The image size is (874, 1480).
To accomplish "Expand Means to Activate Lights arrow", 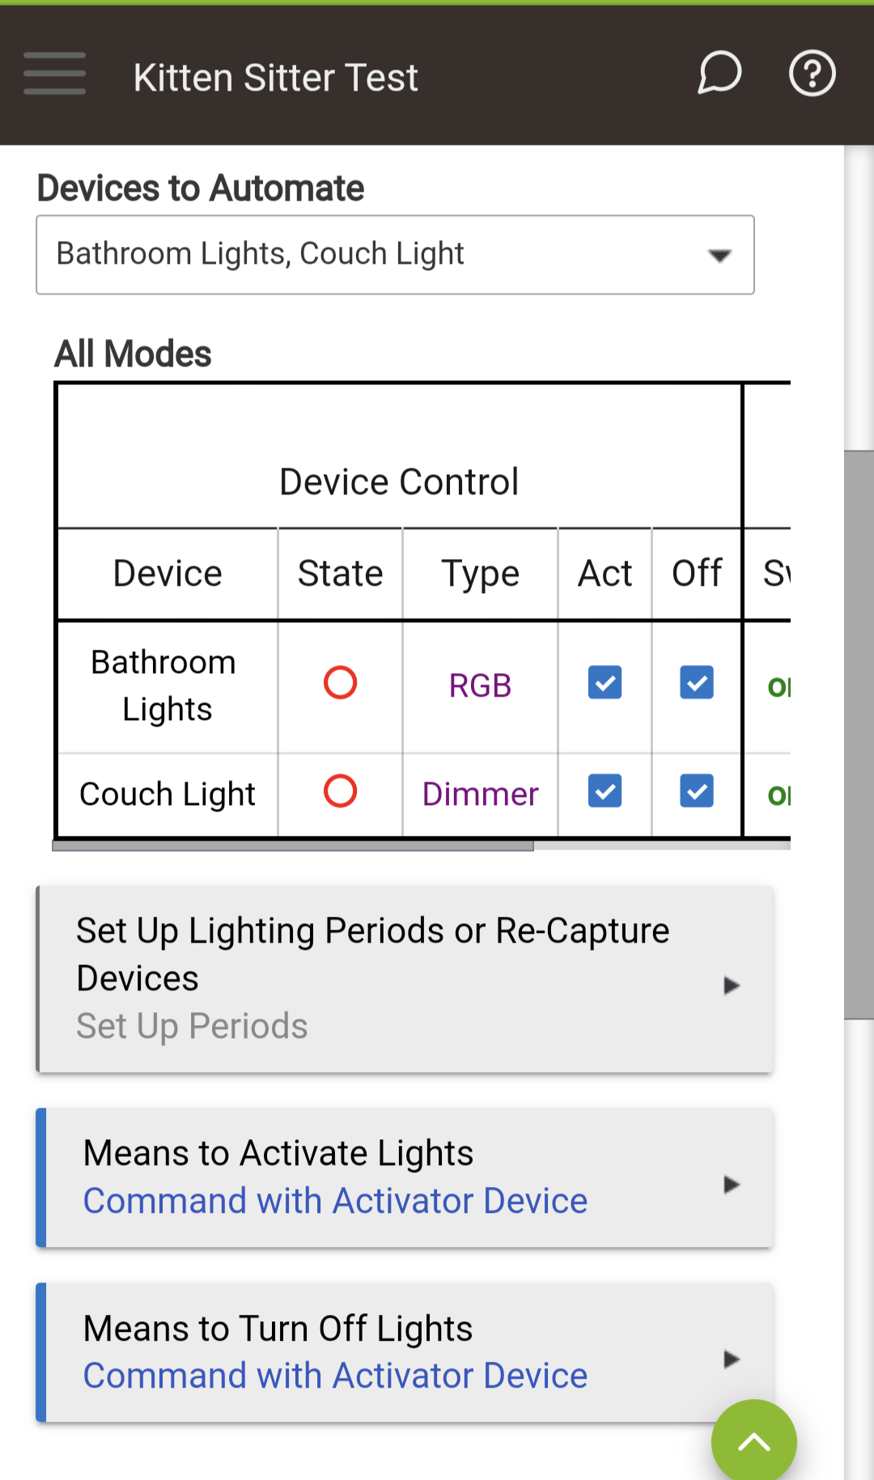I will click(732, 1185).
